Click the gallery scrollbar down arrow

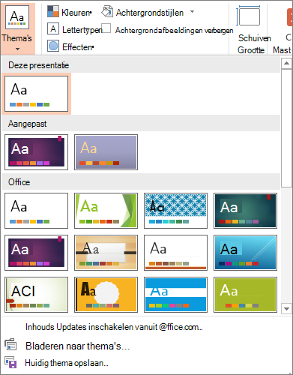click(x=286, y=308)
